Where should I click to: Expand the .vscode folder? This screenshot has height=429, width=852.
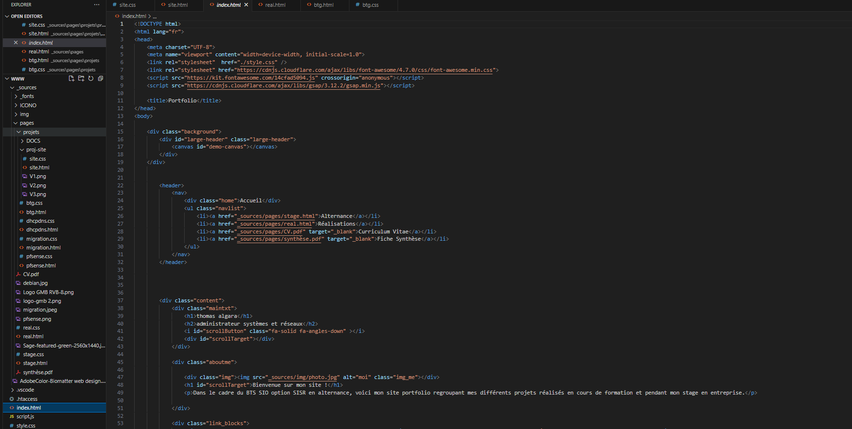[25, 390]
